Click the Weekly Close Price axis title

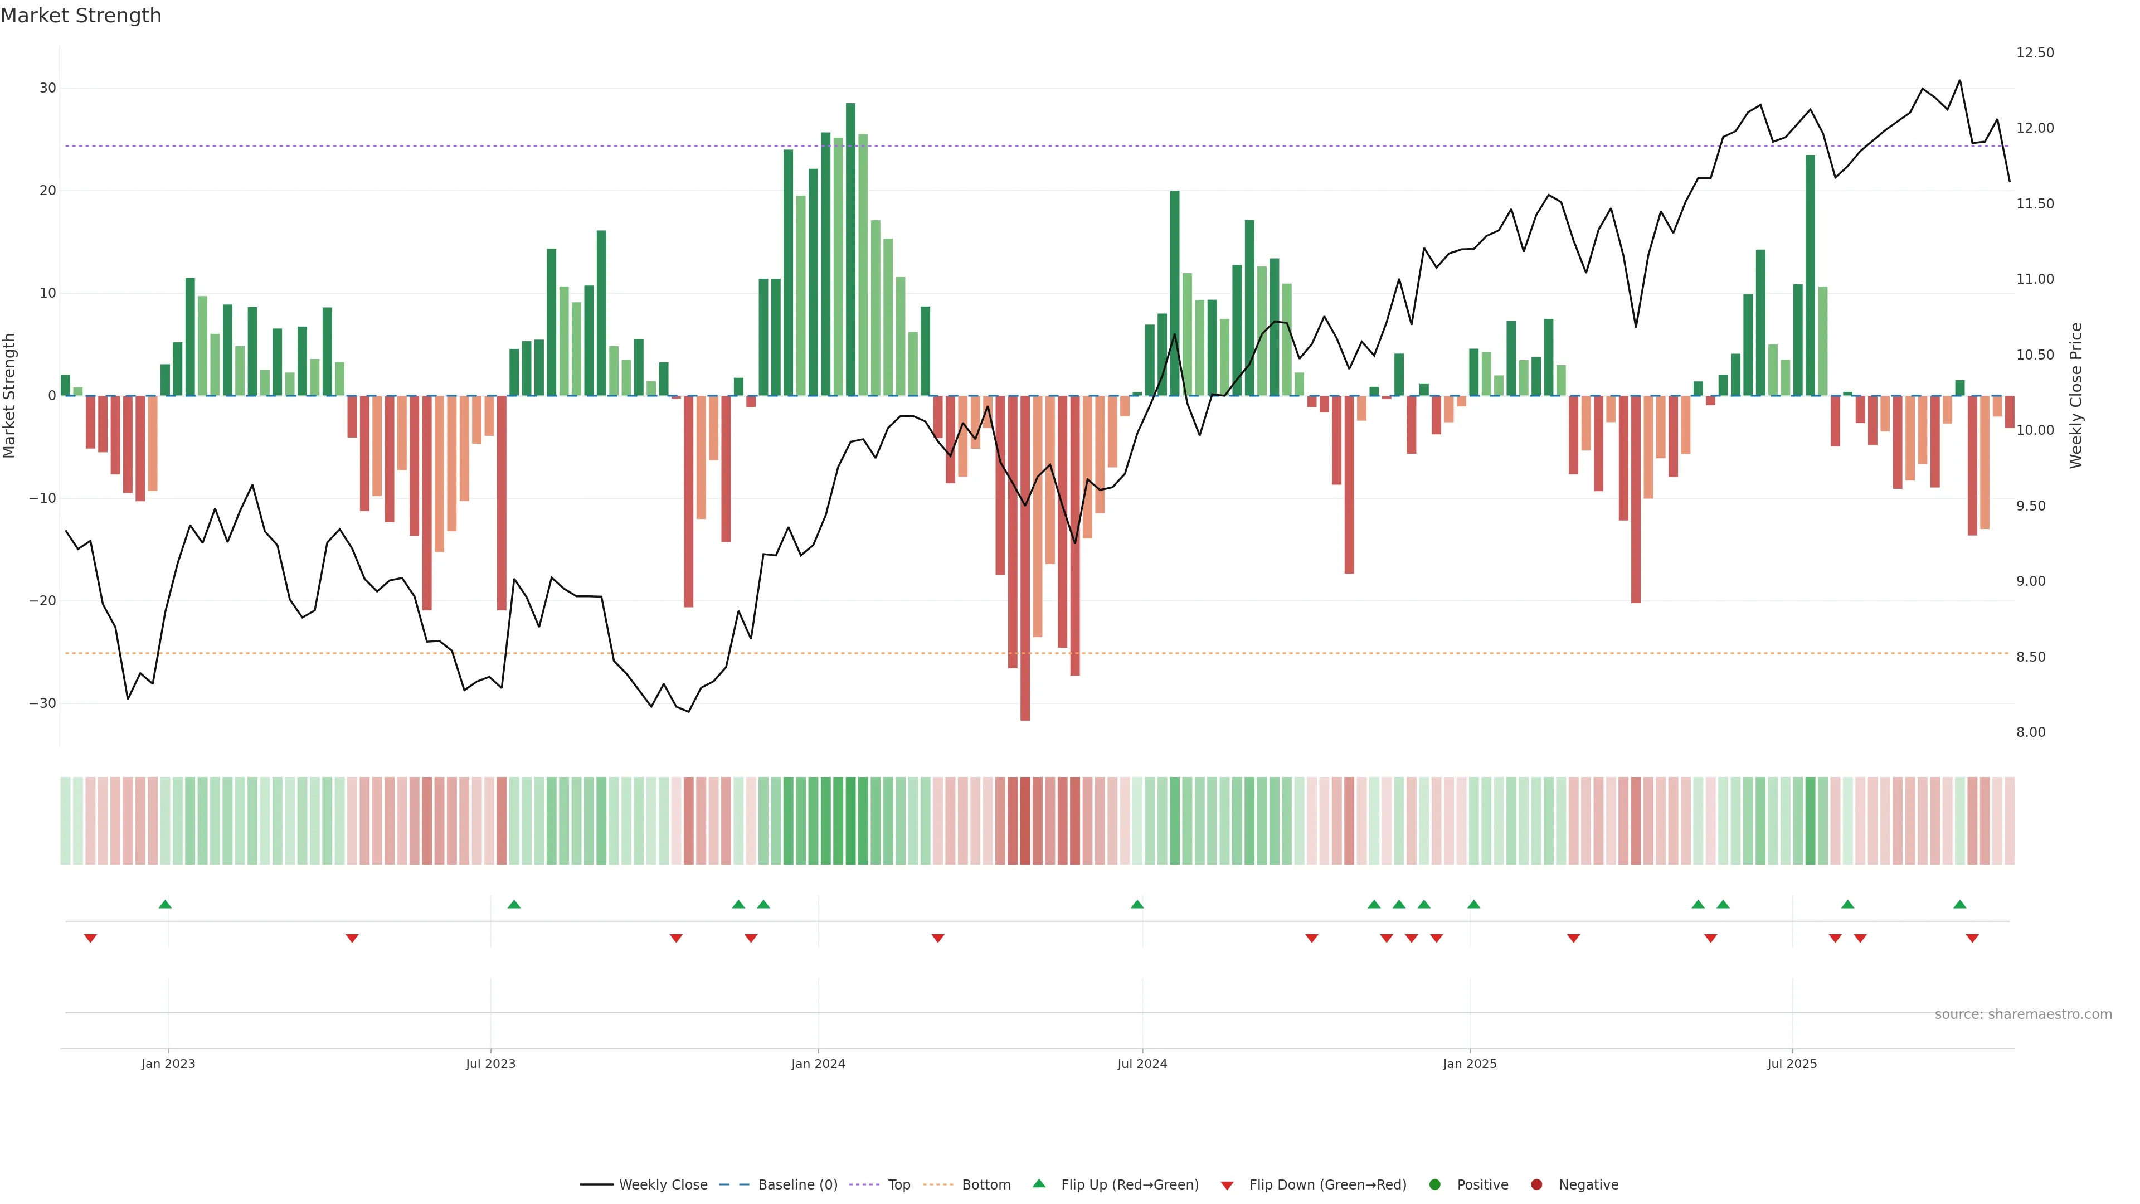(2076, 396)
